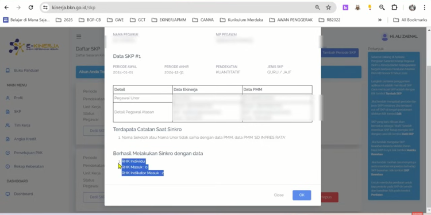
Task: Click the user avatar icon beside 'Hi, ALI ZAENAL'
Action: 385,37
